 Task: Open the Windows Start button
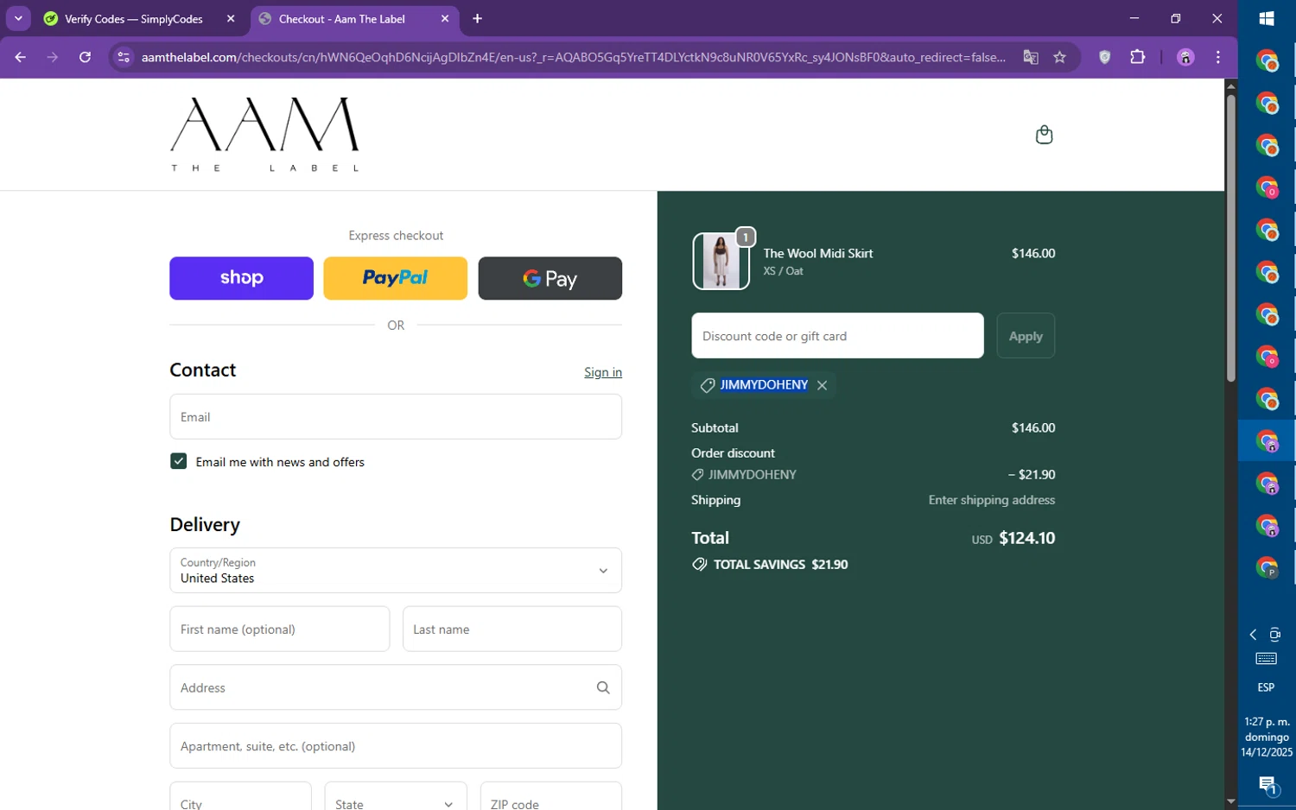point(1267,19)
